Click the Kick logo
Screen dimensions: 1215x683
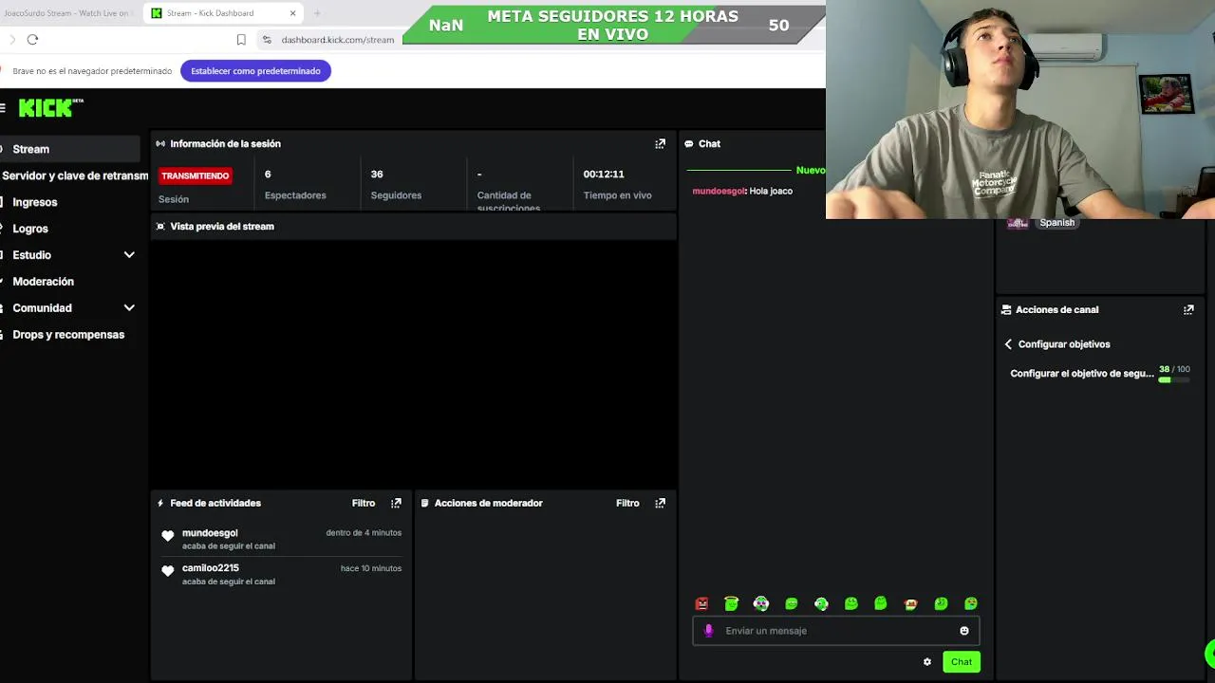coord(50,107)
